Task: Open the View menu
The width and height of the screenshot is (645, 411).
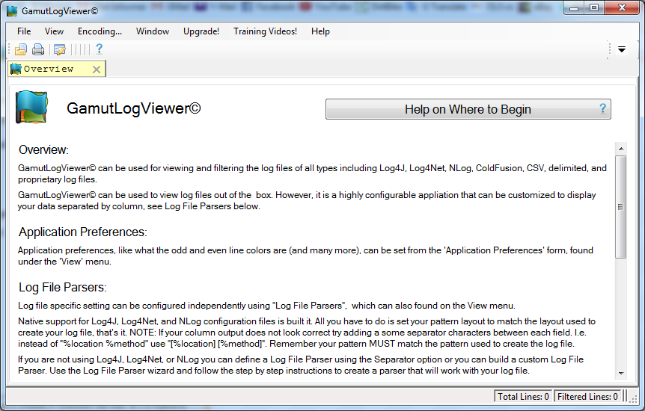Action: (x=54, y=31)
